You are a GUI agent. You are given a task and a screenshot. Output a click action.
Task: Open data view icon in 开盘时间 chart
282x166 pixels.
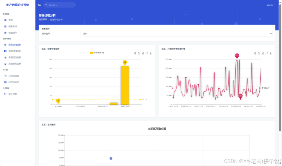click(x=255, y=53)
